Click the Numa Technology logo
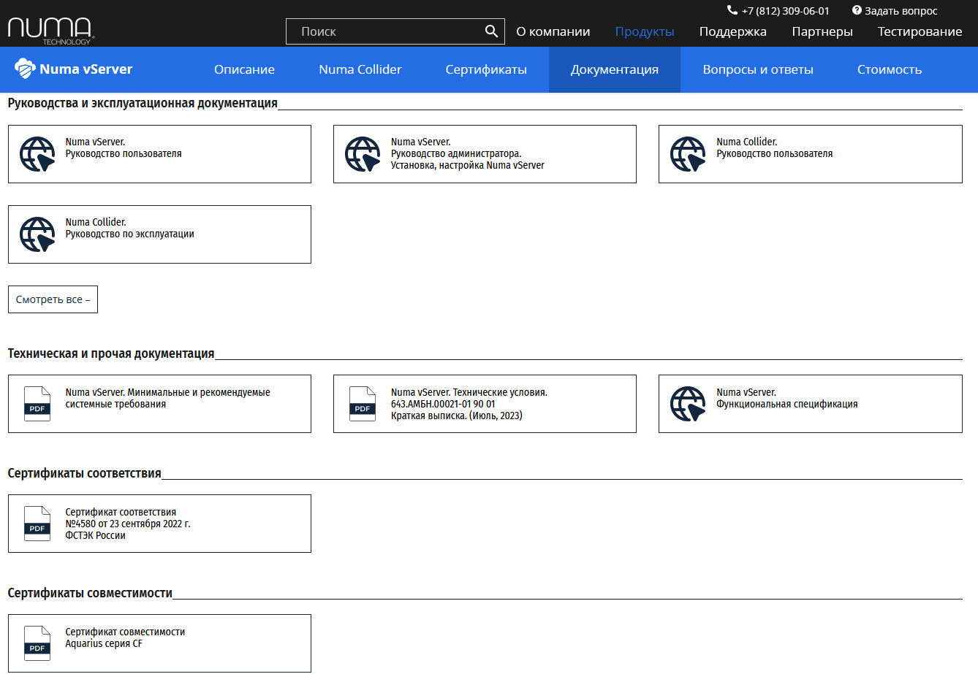Screen dimensions: 978x674 50,31
